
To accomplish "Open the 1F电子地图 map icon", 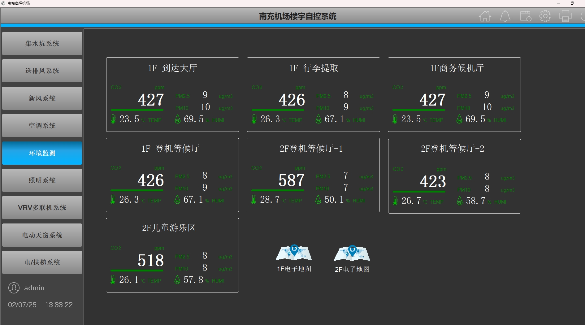I will click(294, 253).
